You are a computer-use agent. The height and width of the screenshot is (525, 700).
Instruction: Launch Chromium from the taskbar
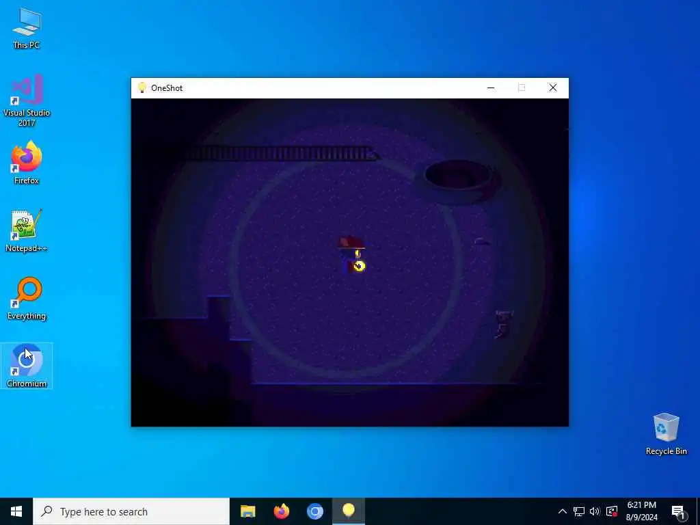[314, 511]
